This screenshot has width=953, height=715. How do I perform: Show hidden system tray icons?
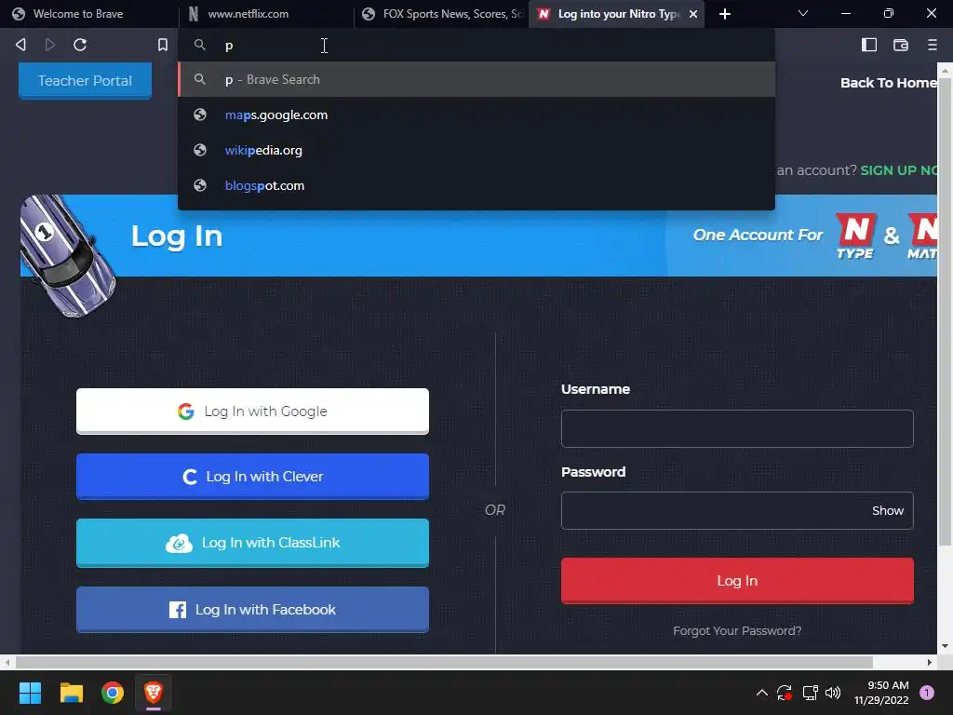761,693
